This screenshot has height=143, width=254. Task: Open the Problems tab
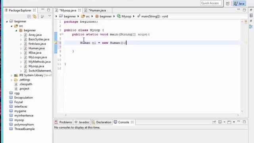(63, 122)
